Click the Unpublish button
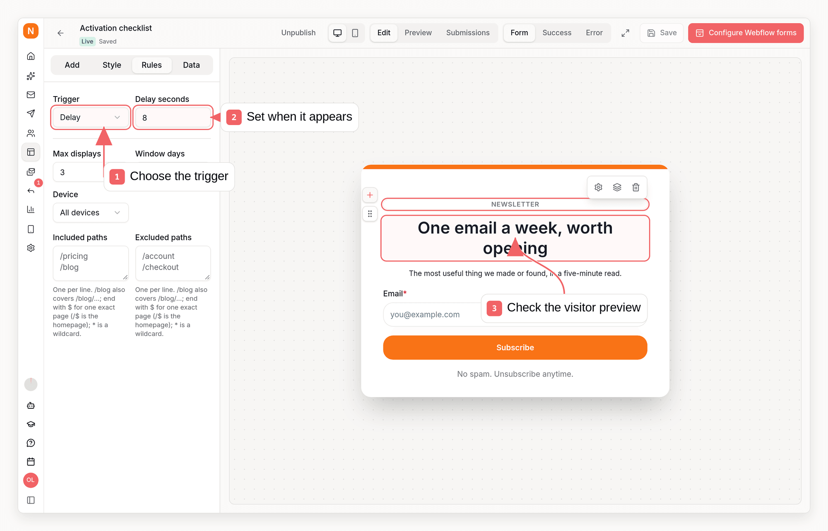The image size is (828, 531). (x=298, y=33)
